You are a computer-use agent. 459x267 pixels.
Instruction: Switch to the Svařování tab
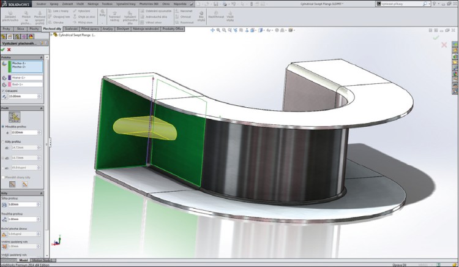click(71, 28)
